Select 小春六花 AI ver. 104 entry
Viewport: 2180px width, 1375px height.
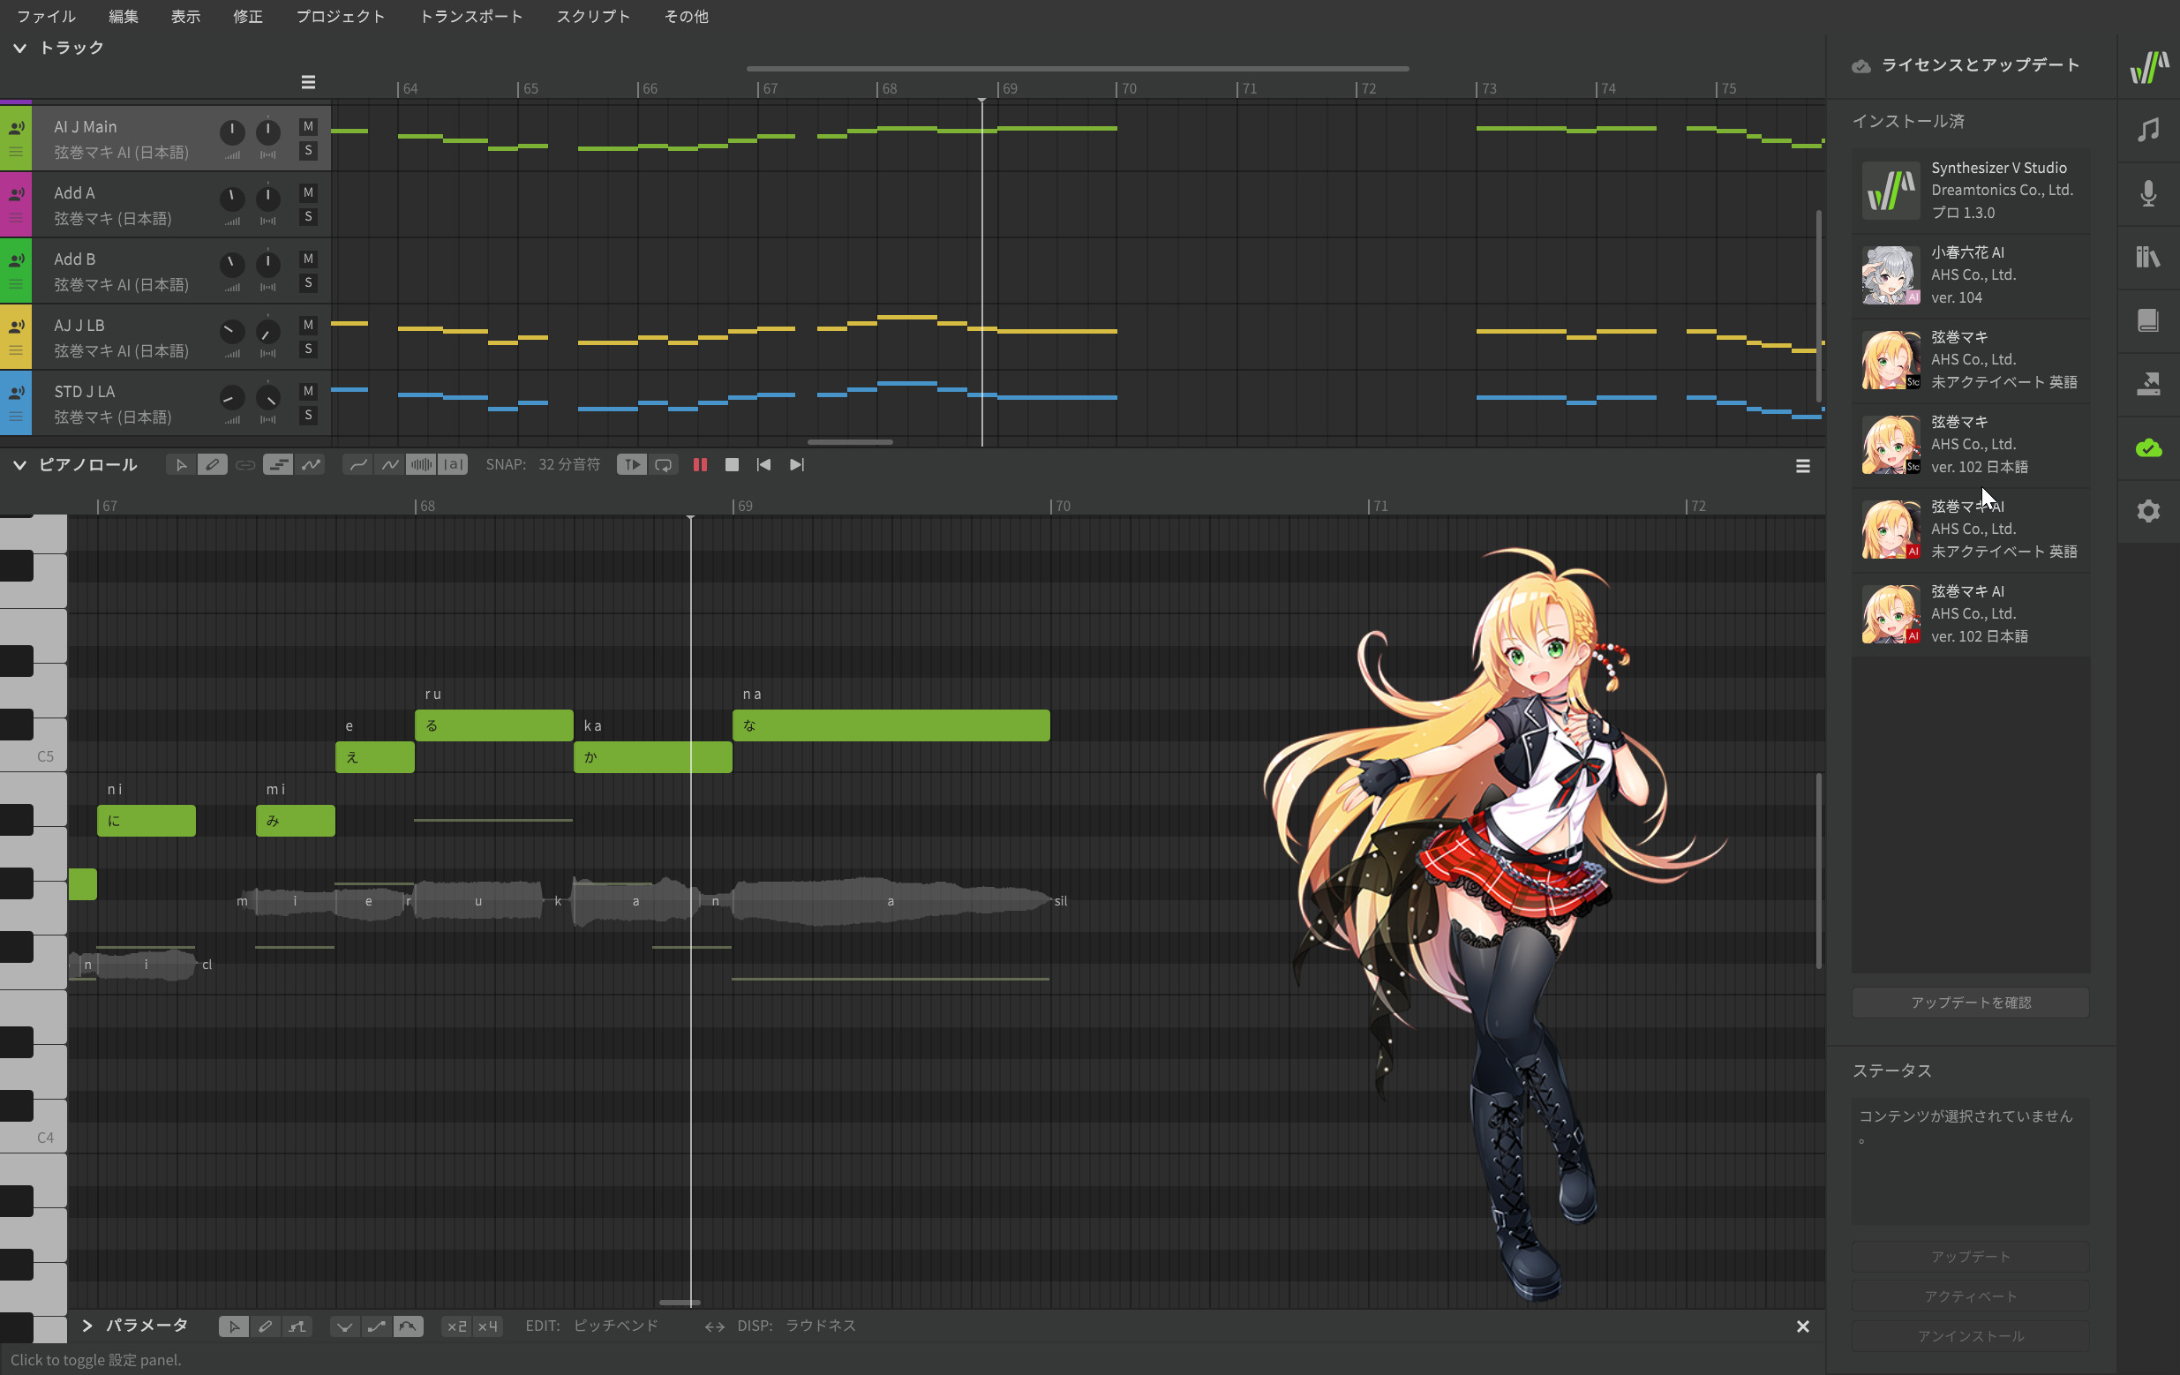click(x=1970, y=275)
